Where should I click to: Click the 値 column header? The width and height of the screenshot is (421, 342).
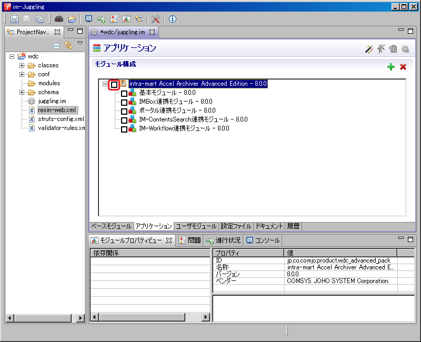point(340,253)
